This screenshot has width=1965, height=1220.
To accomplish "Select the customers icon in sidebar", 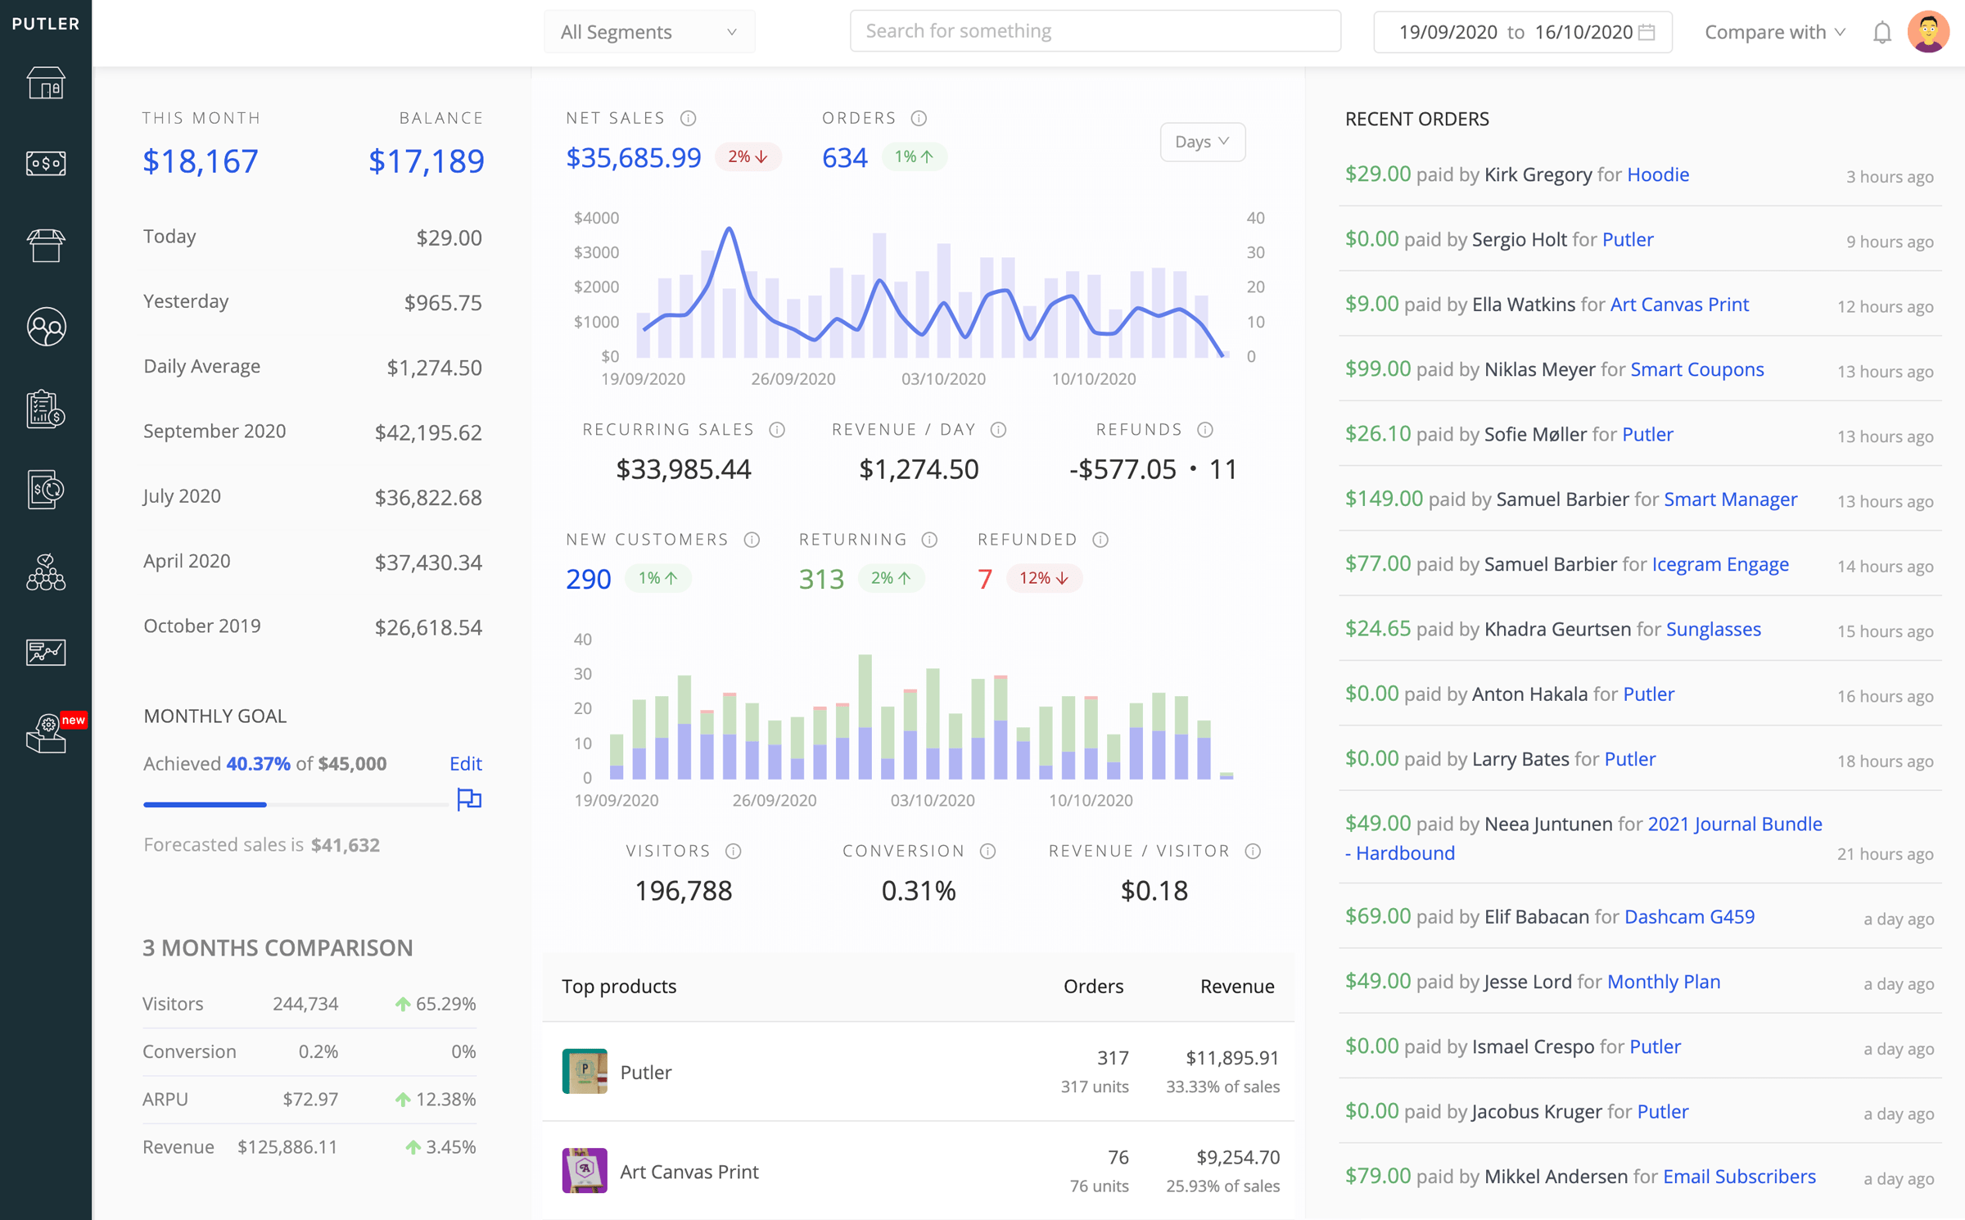I will pyautogui.click(x=47, y=328).
